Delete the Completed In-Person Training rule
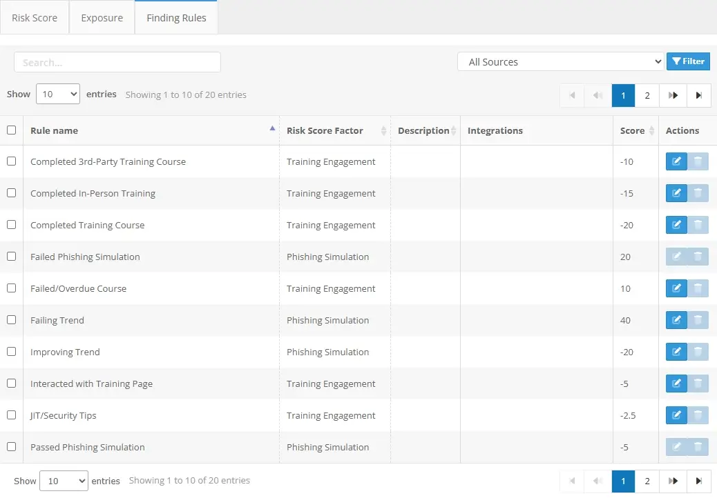This screenshot has height=498, width=717. point(698,194)
